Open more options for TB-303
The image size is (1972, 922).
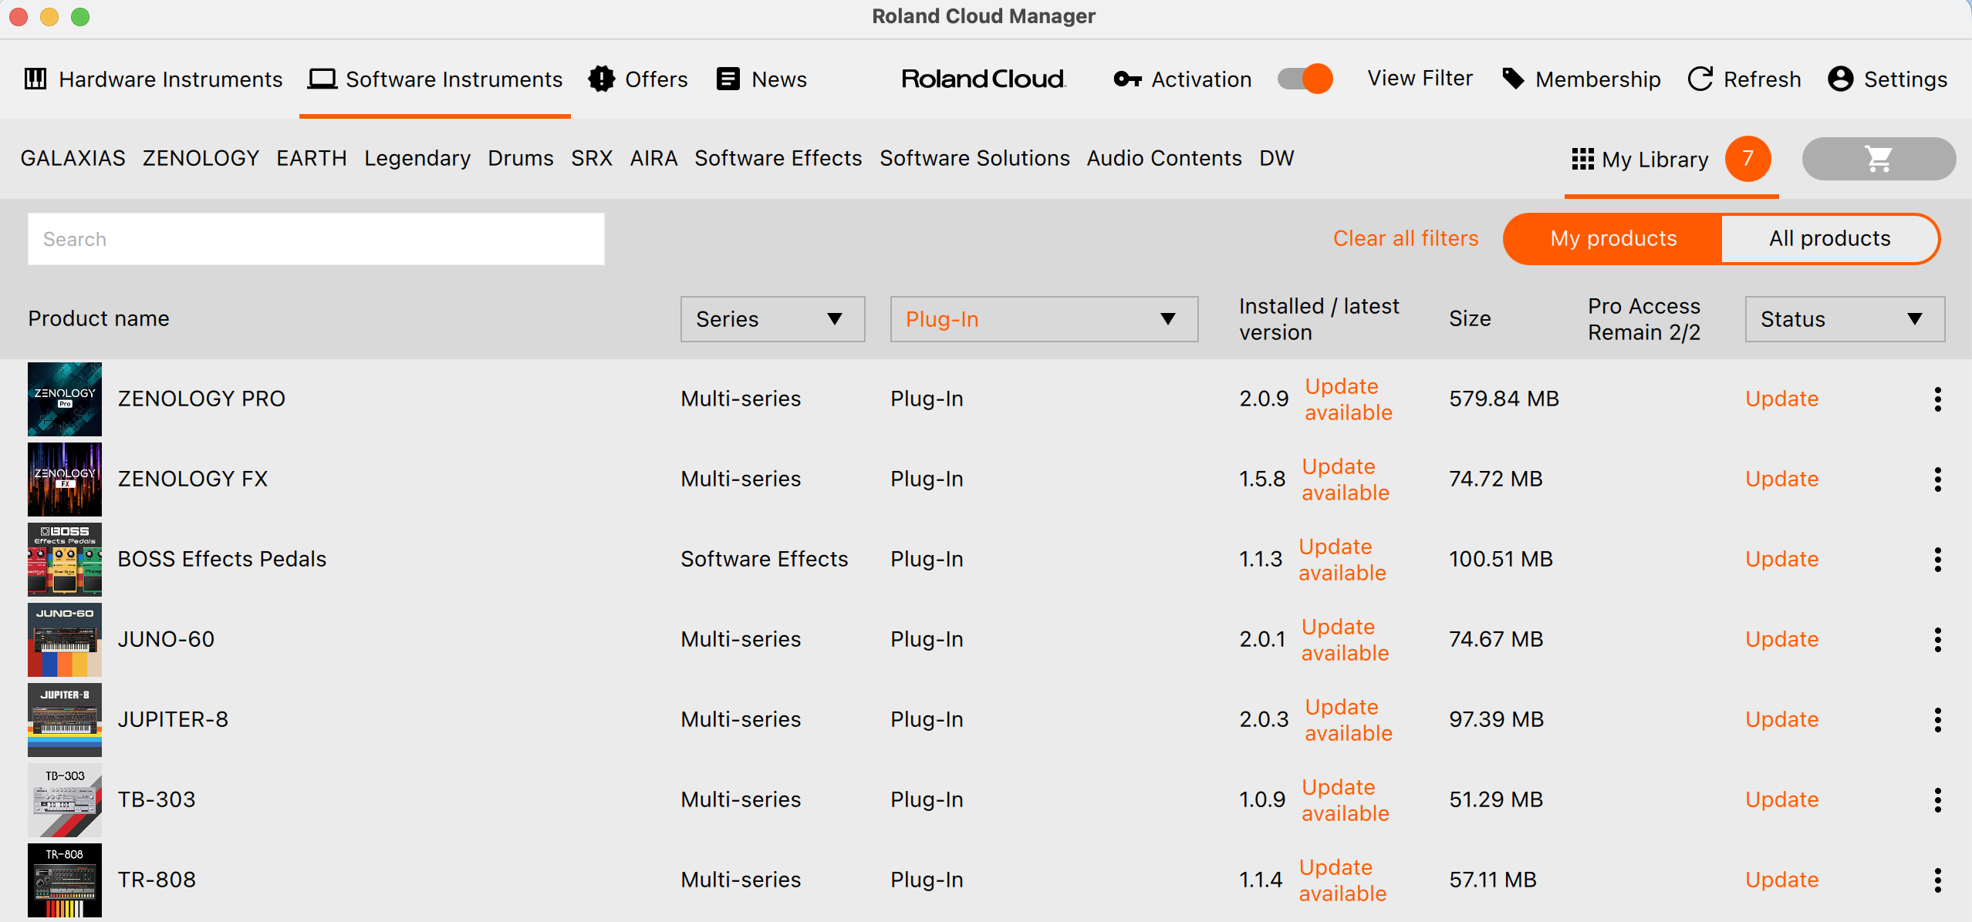click(1937, 799)
